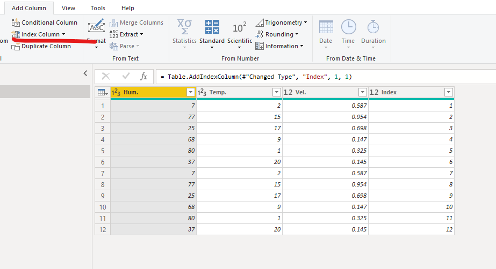Click Hum. value 7 in row 1
Viewport: 496px width, 269px height.
(153, 106)
